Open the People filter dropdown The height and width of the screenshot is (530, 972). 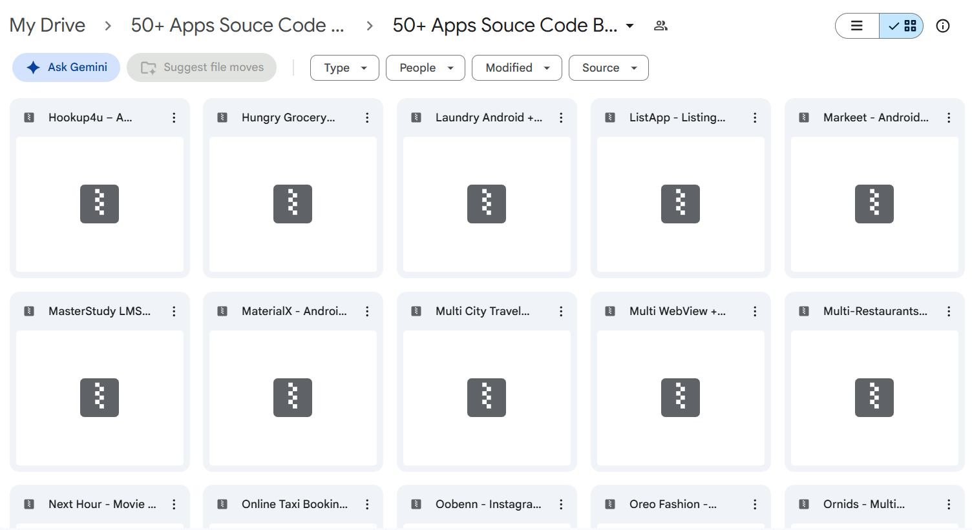pyautogui.click(x=425, y=68)
